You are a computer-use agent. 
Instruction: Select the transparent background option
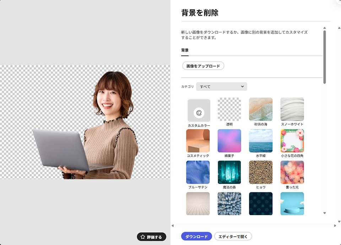229,110
